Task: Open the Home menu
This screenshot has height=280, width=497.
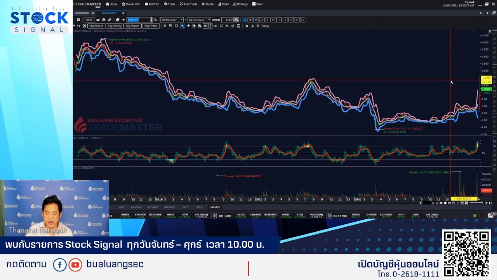Action: [x=111, y=4]
